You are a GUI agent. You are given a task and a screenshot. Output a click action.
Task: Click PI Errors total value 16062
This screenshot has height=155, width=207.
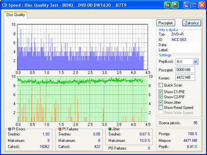45,147
